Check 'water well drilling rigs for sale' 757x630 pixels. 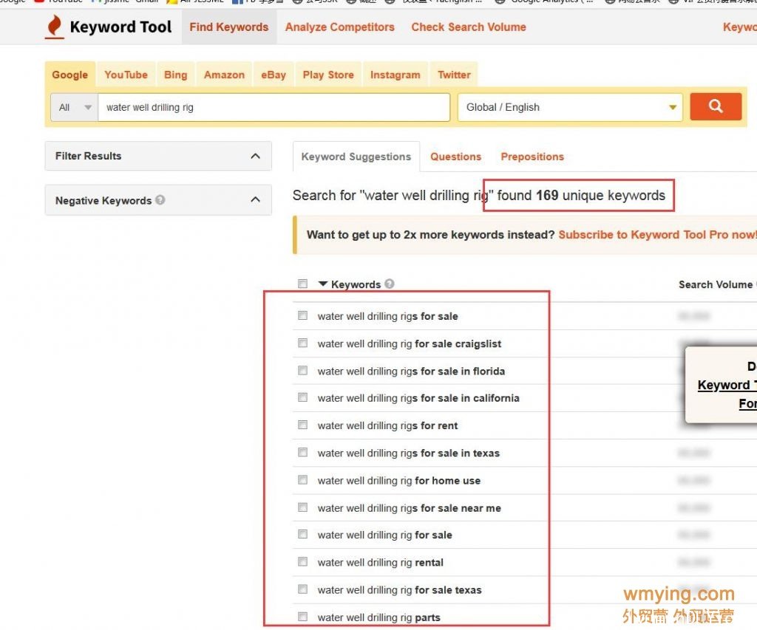tap(302, 315)
